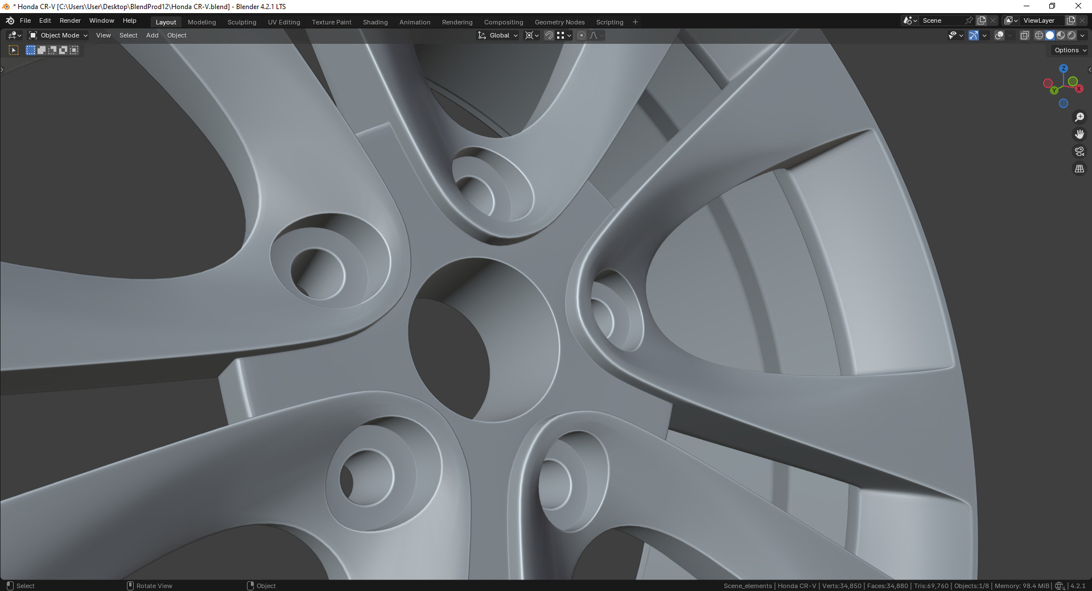Delete the current Scene
Image resolution: width=1092 pixels, height=591 pixels.
coord(993,20)
